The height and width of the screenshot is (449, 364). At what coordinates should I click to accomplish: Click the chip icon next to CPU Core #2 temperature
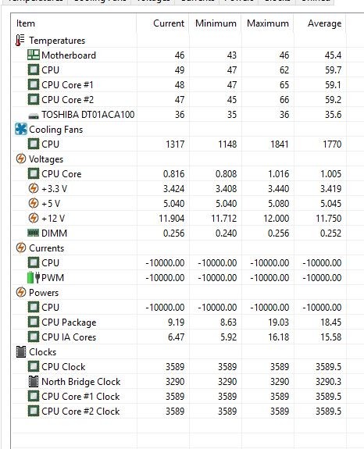coord(34,100)
